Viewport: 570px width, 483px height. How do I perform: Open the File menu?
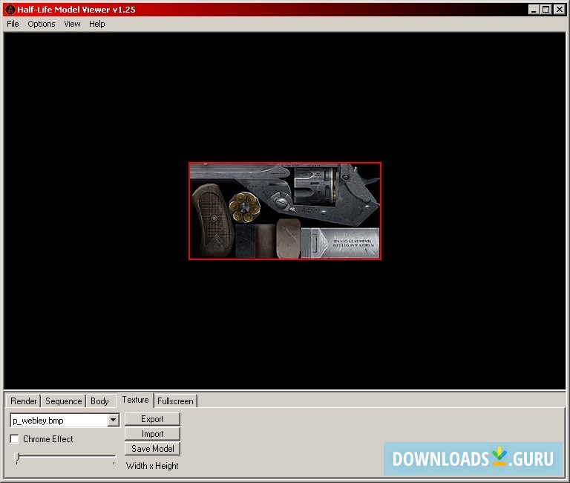pyautogui.click(x=13, y=24)
